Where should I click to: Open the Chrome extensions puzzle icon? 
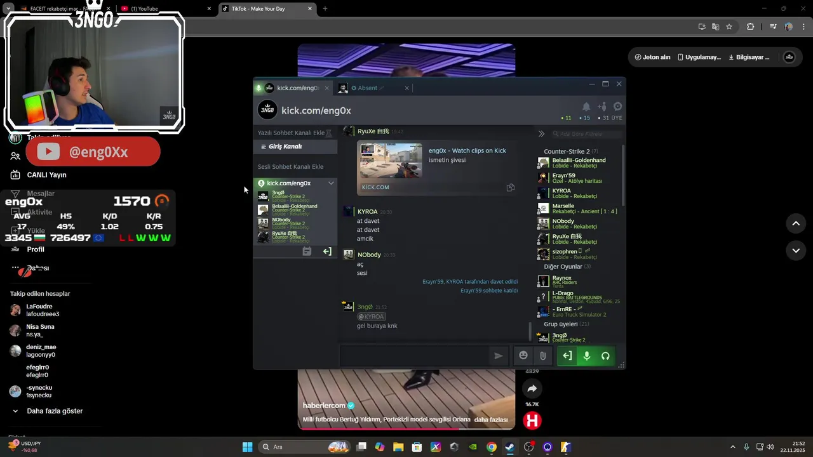tap(750, 27)
